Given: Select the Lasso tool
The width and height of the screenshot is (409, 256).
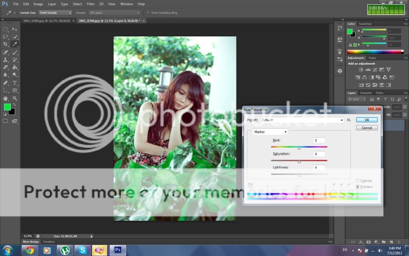Looking at the screenshot, I should (x=6, y=36).
